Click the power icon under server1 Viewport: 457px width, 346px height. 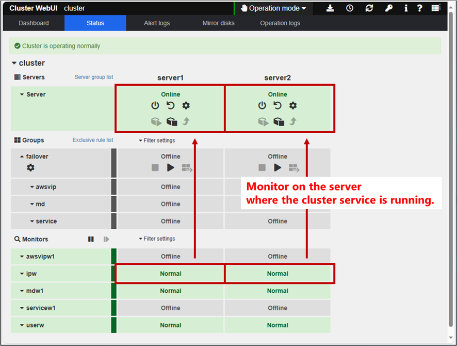point(155,106)
